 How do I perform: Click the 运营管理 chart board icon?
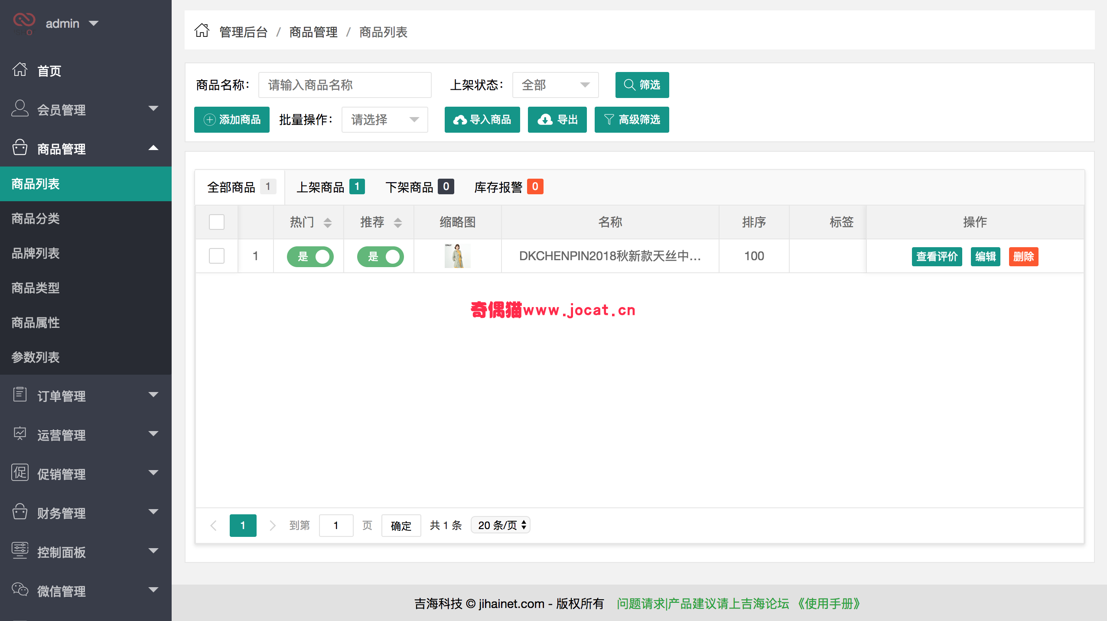coord(20,434)
